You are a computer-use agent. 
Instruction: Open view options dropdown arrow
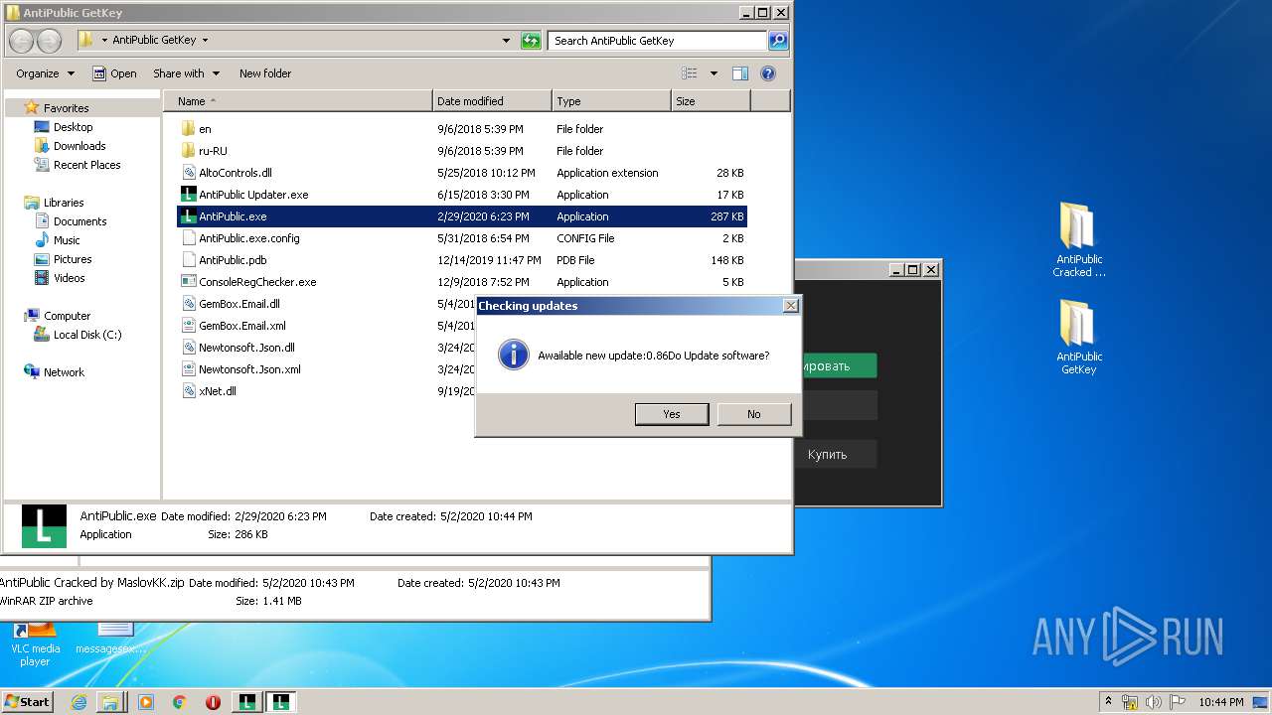point(714,73)
